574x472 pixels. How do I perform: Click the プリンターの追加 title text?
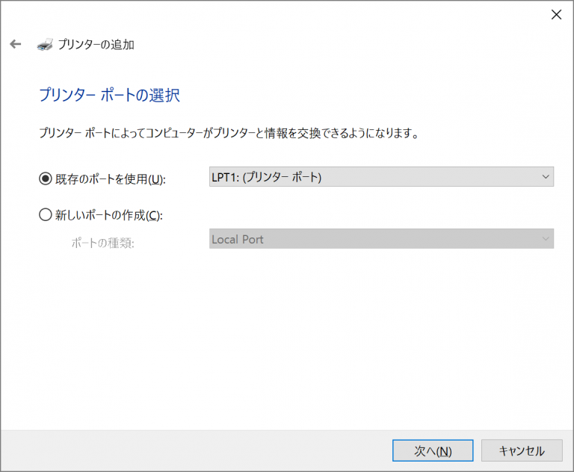96,44
